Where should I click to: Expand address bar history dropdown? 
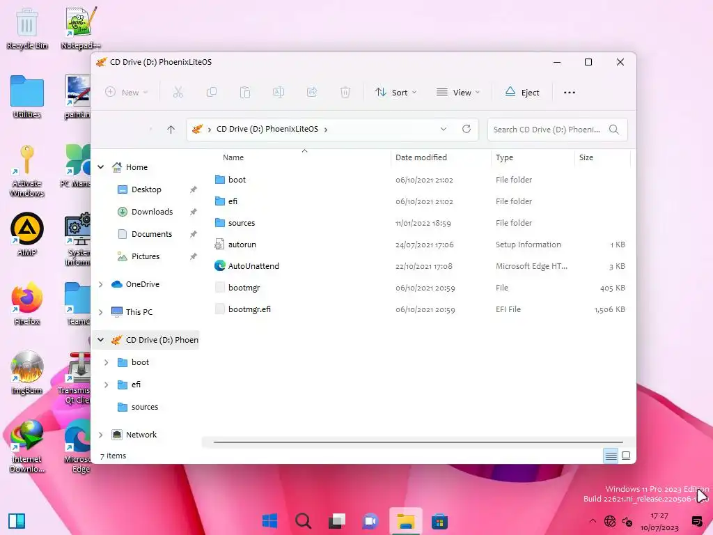tap(444, 129)
